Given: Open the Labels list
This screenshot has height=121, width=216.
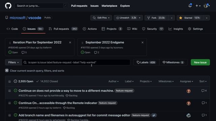Looking at the screenshot, I should pyautogui.click(x=146, y=63).
